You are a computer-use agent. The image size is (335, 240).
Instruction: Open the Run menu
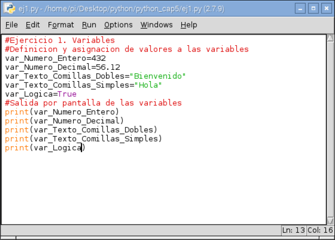point(89,25)
